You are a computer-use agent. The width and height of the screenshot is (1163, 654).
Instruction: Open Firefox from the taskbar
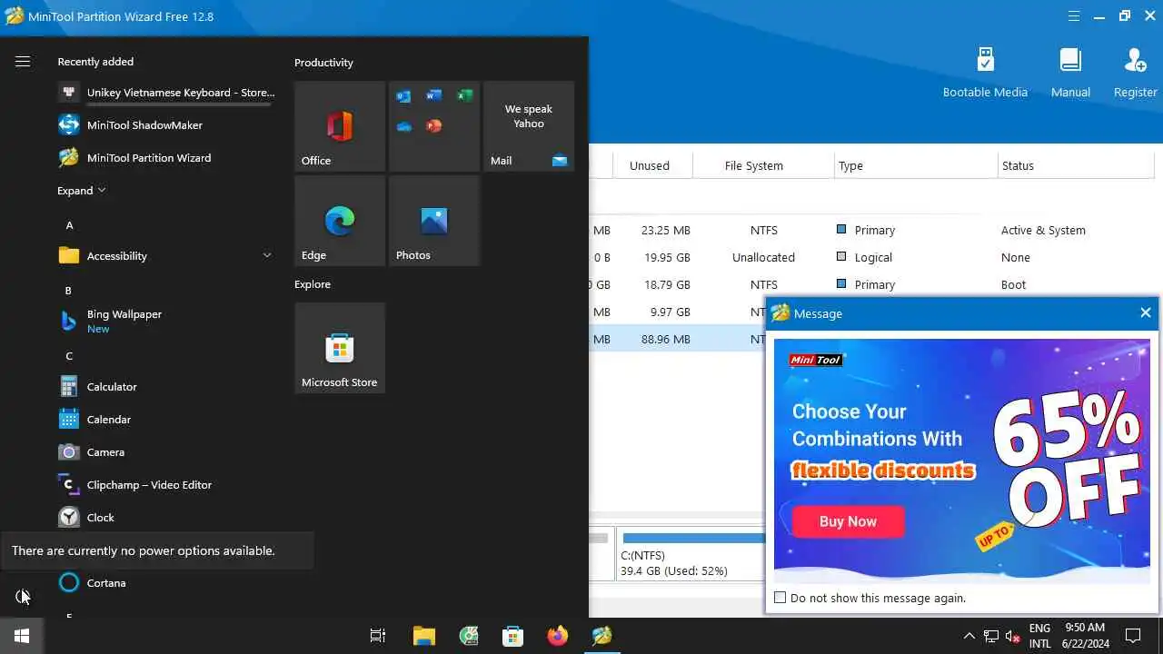coord(558,636)
